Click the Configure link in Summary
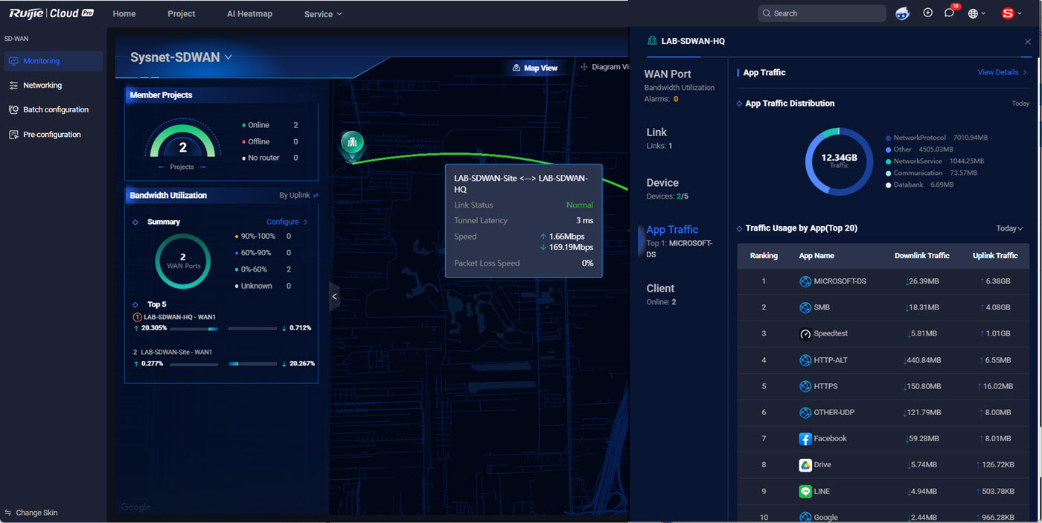This screenshot has width=1042, height=523. click(287, 222)
